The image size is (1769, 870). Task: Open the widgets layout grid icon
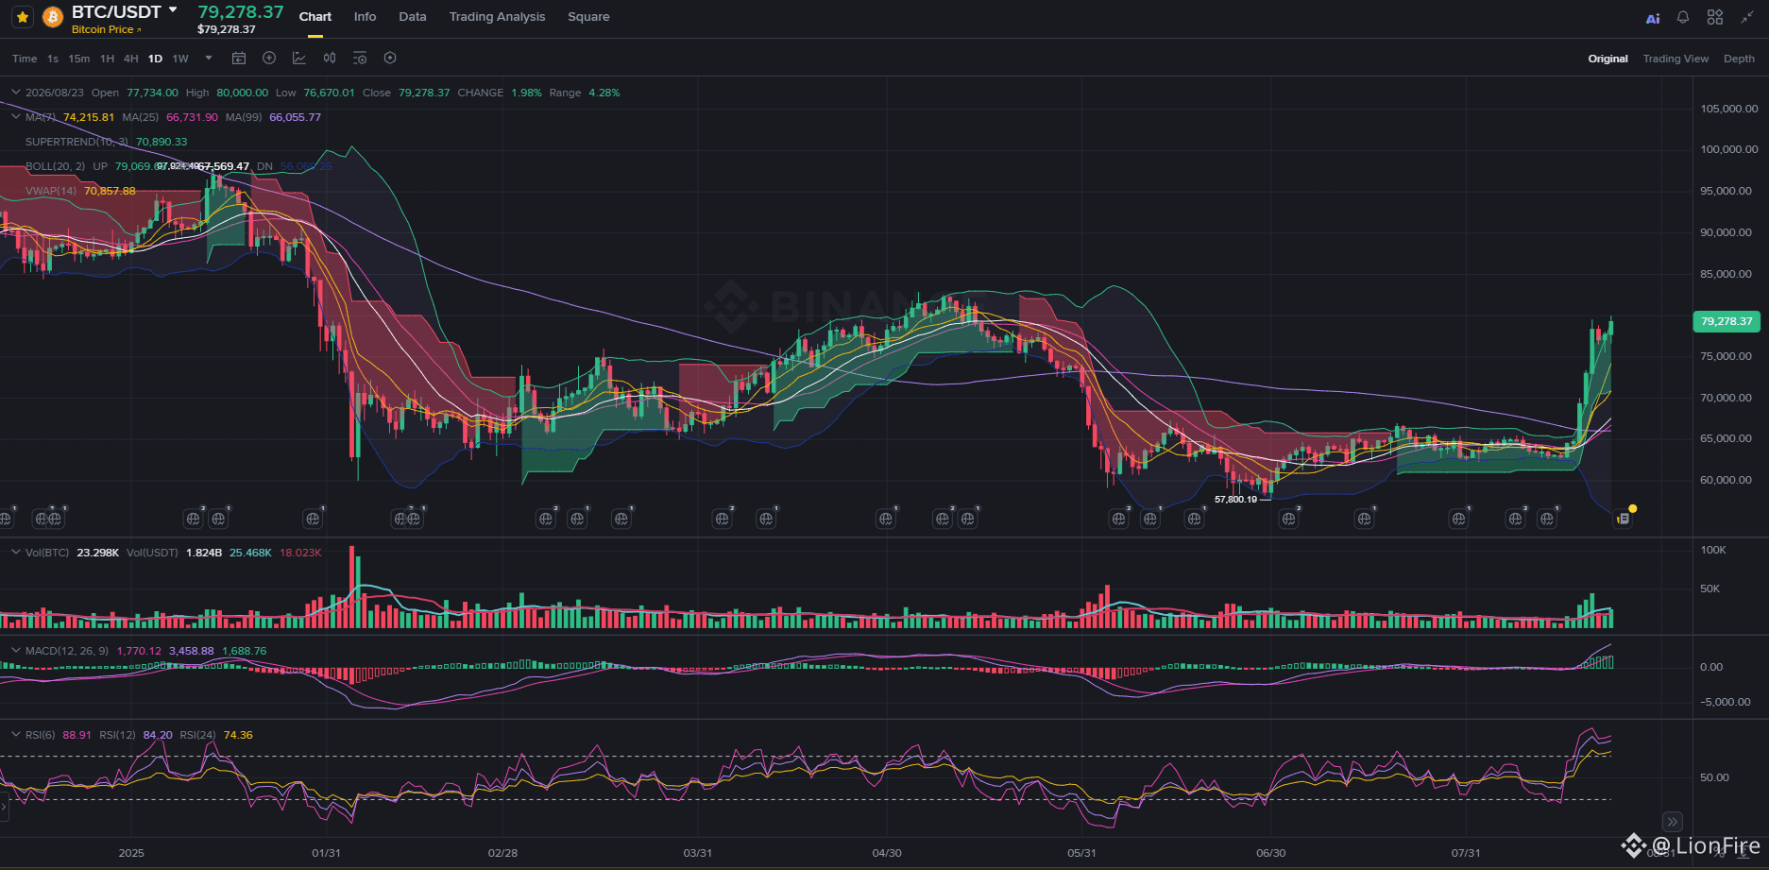pyautogui.click(x=1715, y=17)
